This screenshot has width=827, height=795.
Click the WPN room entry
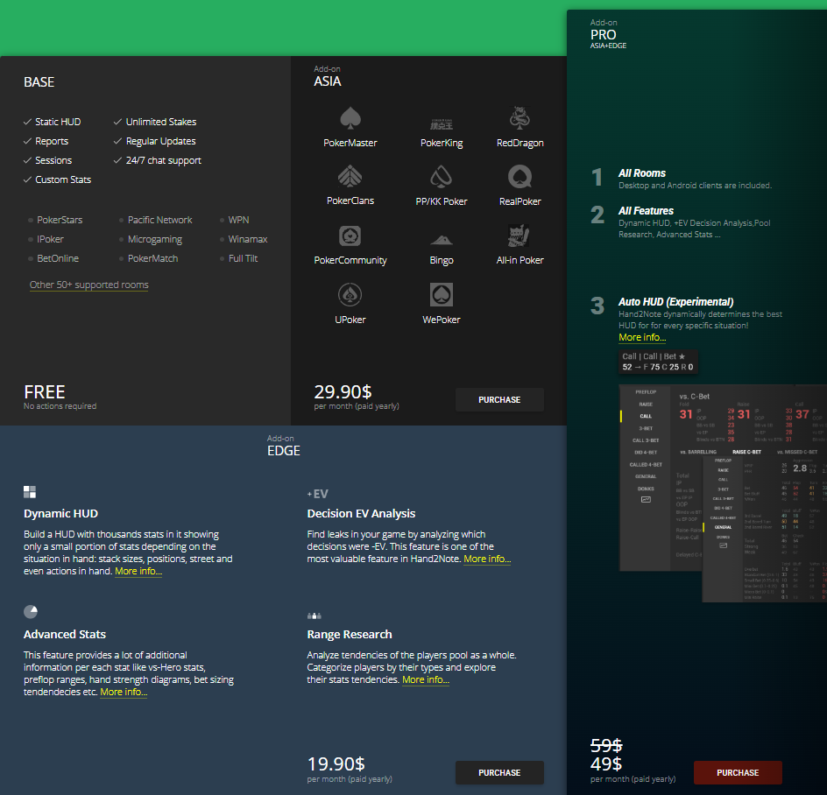coord(238,220)
